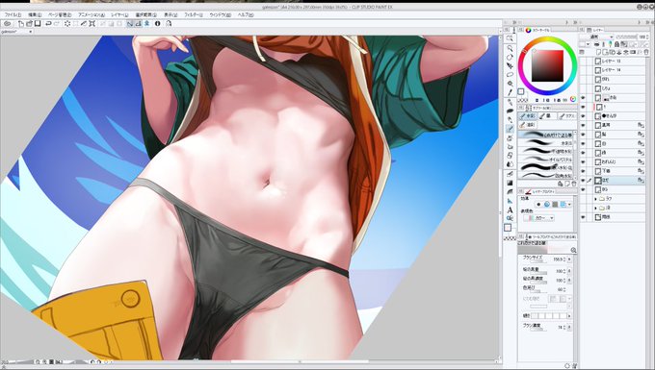Click the Save icon in command bar
The height and width of the screenshot is (370, 655).
[38, 24]
